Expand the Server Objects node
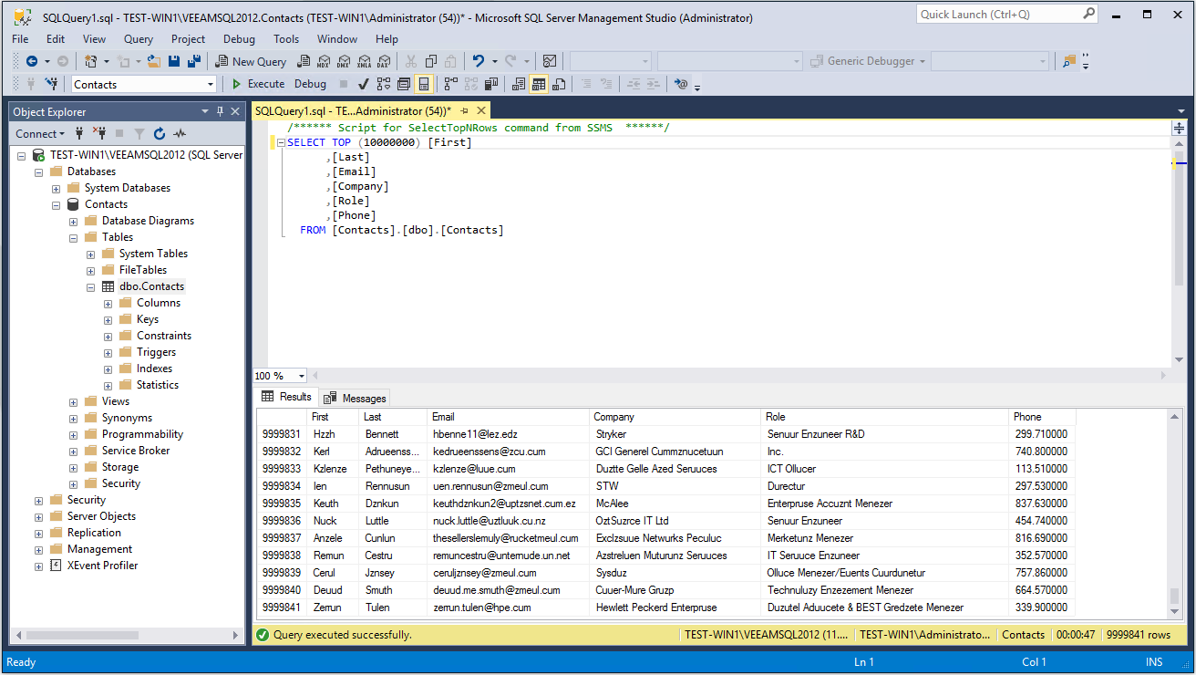The height and width of the screenshot is (675, 1196). pos(39,516)
